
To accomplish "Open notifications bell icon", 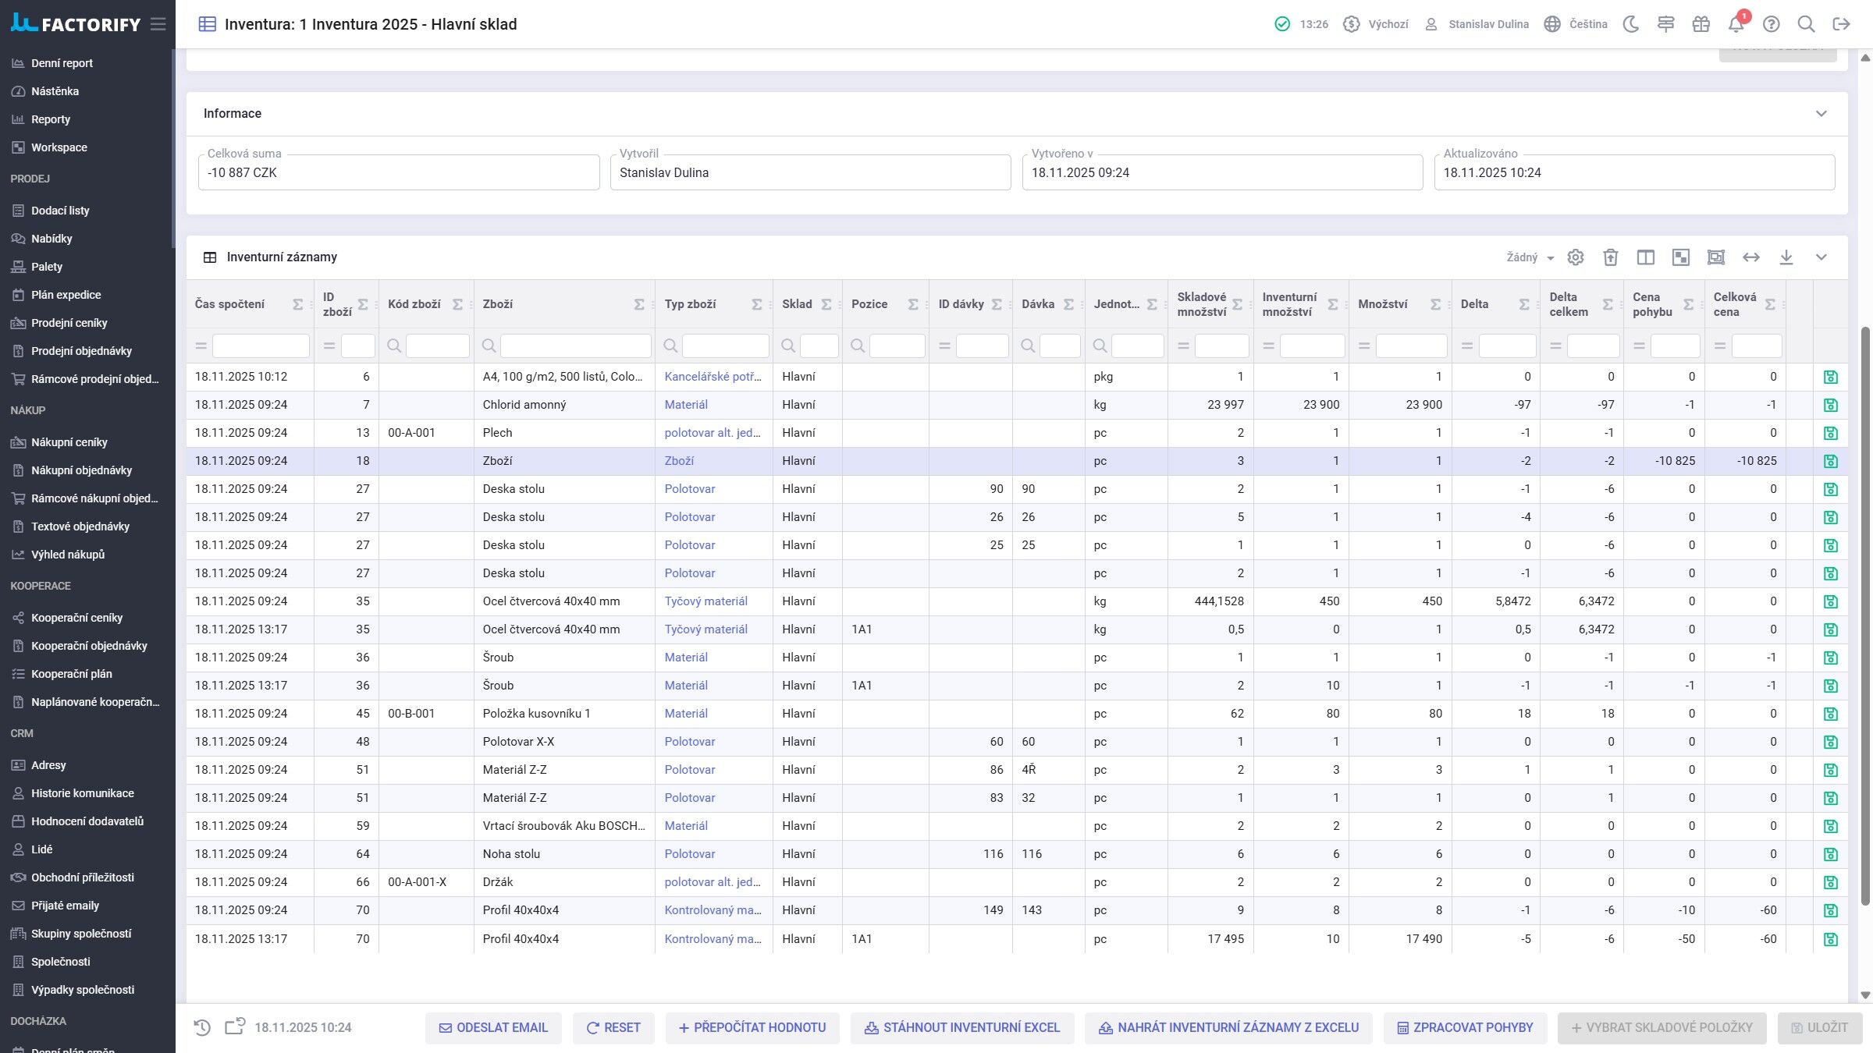I will click(1736, 24).
